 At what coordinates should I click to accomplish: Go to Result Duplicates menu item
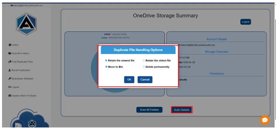click(20, 70)
